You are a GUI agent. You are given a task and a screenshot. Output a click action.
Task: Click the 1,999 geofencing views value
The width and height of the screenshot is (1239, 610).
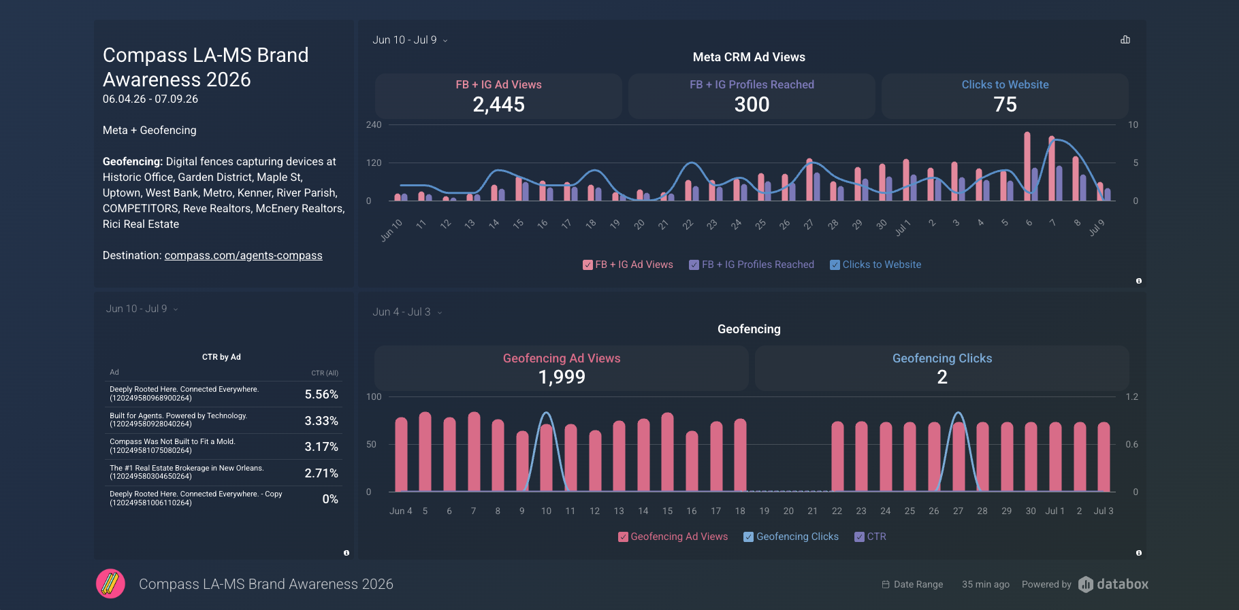[562, 377]
